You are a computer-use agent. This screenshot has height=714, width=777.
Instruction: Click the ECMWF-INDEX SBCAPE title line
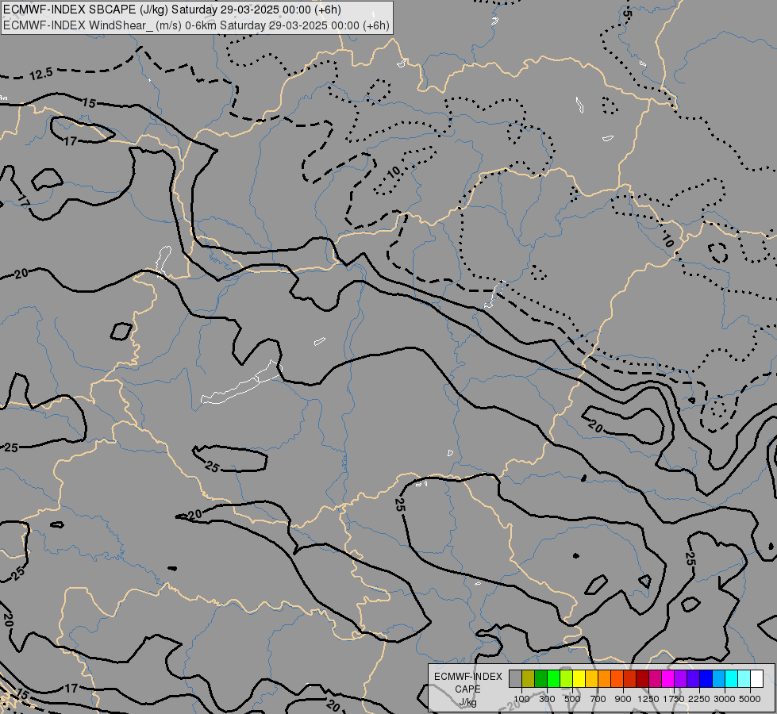coord(172,10)
